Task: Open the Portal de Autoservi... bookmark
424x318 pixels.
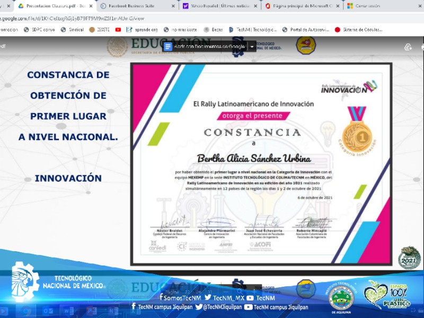Action: [x=306, y=30]
